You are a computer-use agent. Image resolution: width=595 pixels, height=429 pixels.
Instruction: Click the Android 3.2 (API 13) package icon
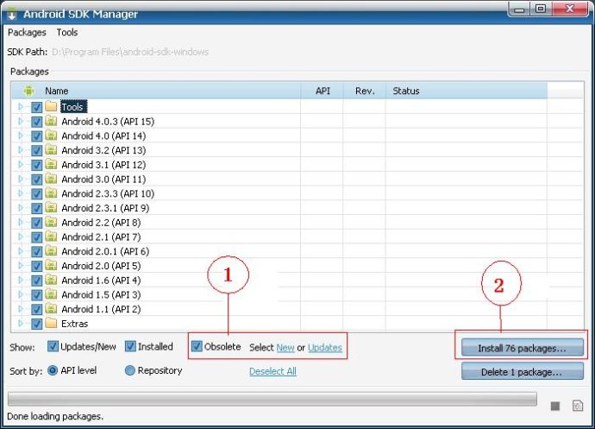(51, 150)
